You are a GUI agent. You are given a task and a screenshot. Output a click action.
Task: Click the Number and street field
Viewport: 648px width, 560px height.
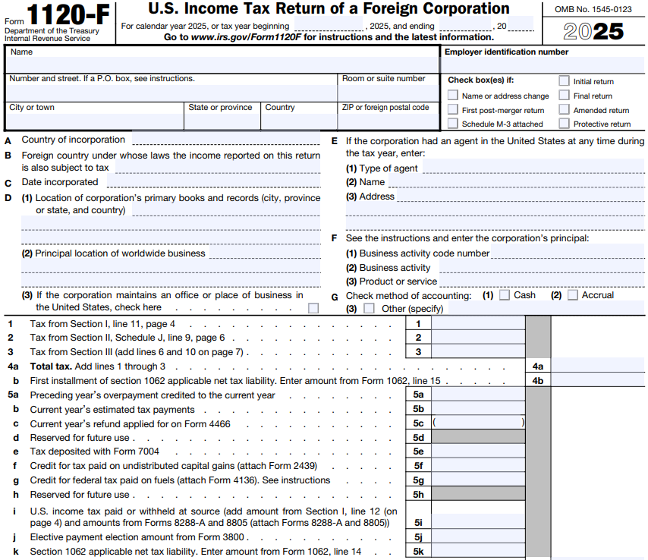(171, 93)
